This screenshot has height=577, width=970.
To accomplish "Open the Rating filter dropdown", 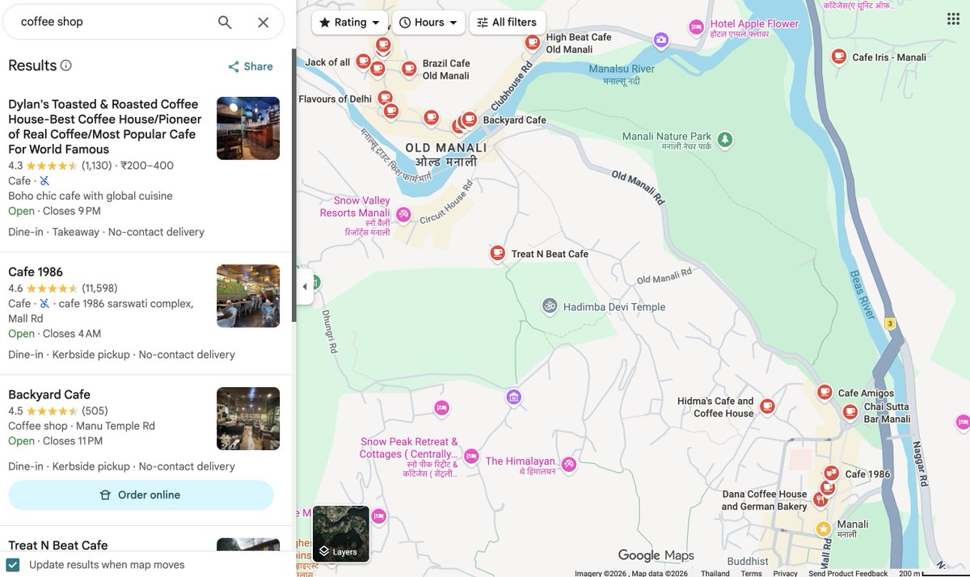I will (350, 23).
